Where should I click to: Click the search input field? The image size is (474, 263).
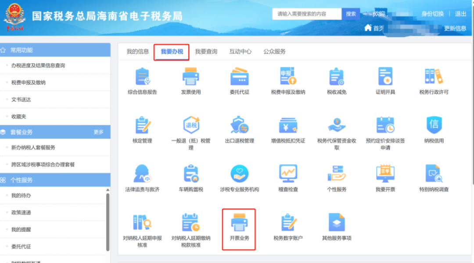pyautogui.click(x=307, y=14)
